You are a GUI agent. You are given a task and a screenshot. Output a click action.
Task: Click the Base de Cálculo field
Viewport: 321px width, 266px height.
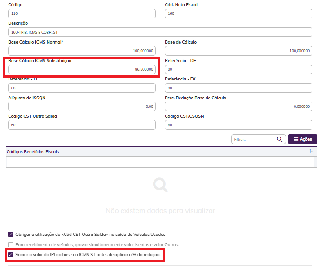(x=238, y=51)
